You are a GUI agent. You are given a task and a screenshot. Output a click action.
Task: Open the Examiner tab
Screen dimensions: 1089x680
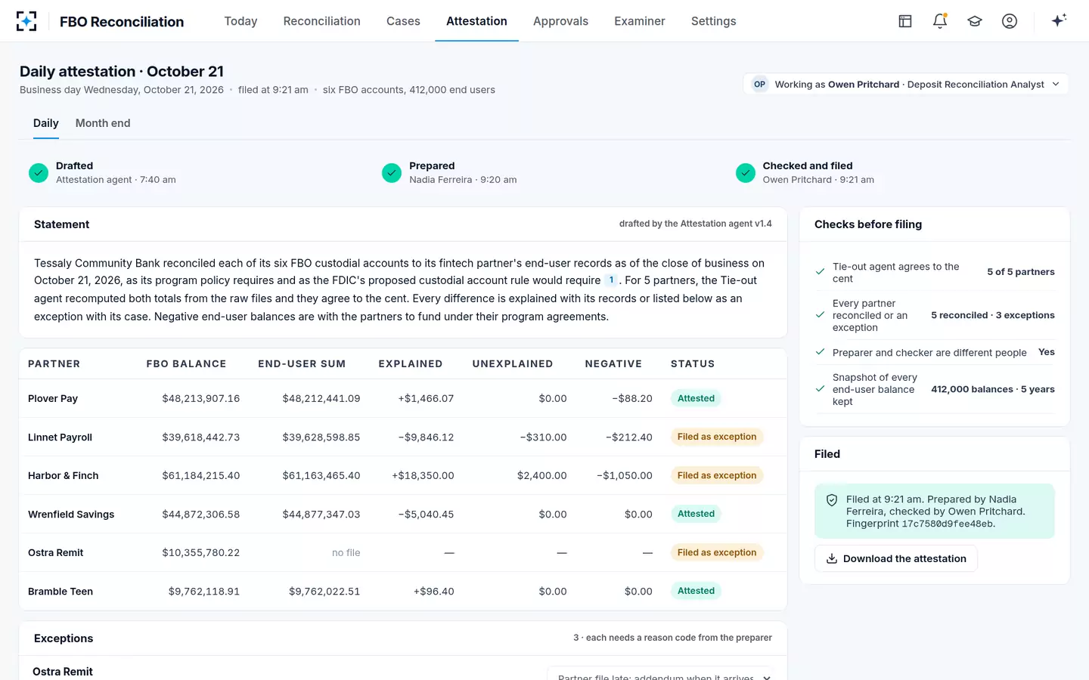click(x=640, y=21)
